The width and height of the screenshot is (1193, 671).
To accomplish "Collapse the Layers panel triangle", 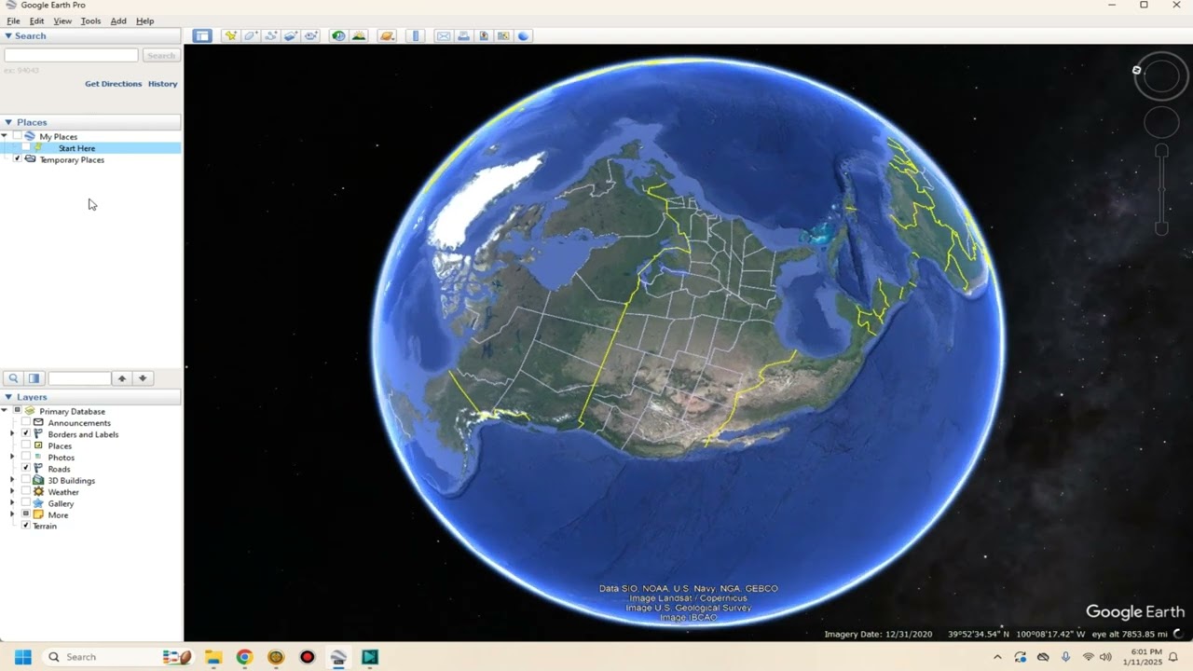I will coord(8,397).
